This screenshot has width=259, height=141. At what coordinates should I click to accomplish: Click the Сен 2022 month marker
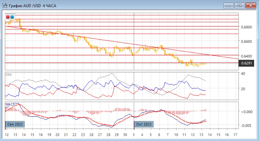(x=15, y=124)
